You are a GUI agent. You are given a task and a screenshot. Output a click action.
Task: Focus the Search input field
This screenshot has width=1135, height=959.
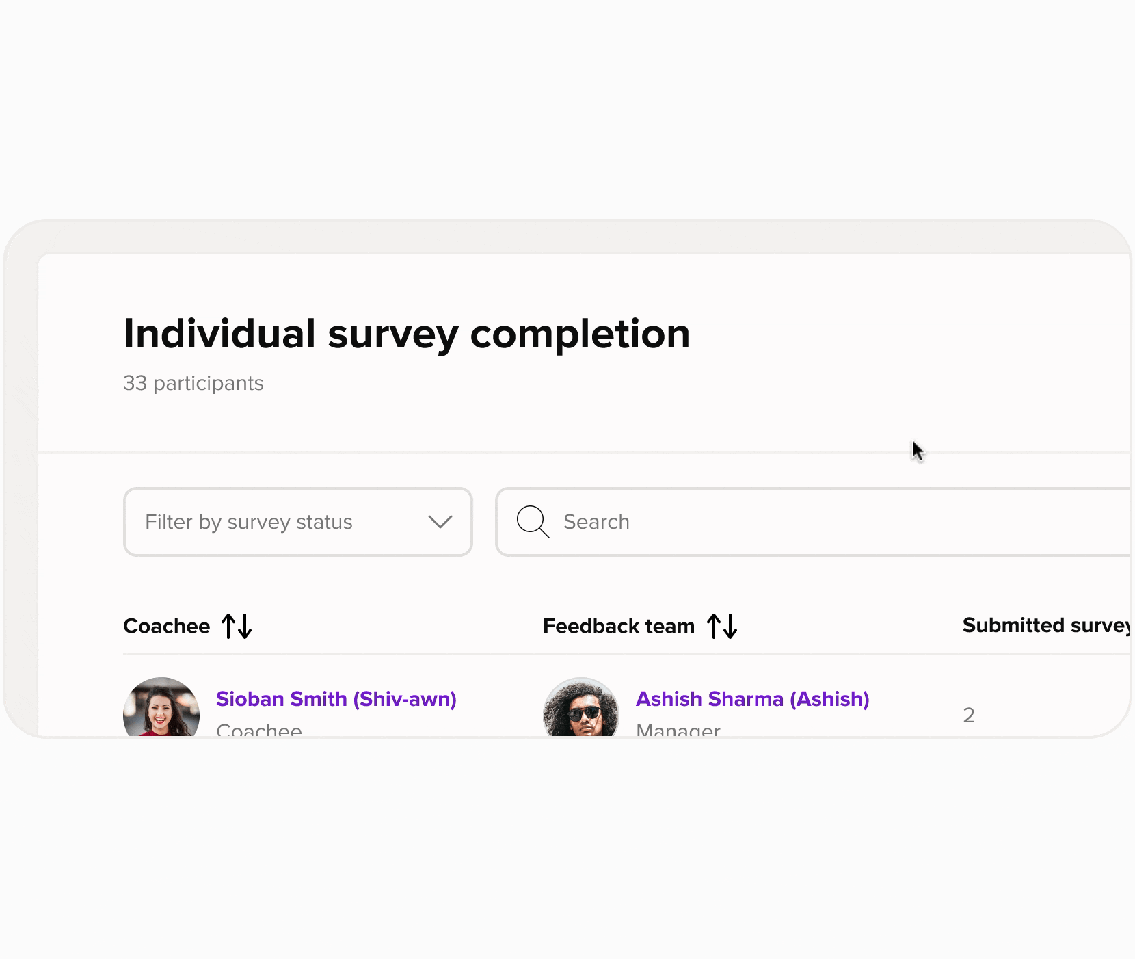(820, 522)
